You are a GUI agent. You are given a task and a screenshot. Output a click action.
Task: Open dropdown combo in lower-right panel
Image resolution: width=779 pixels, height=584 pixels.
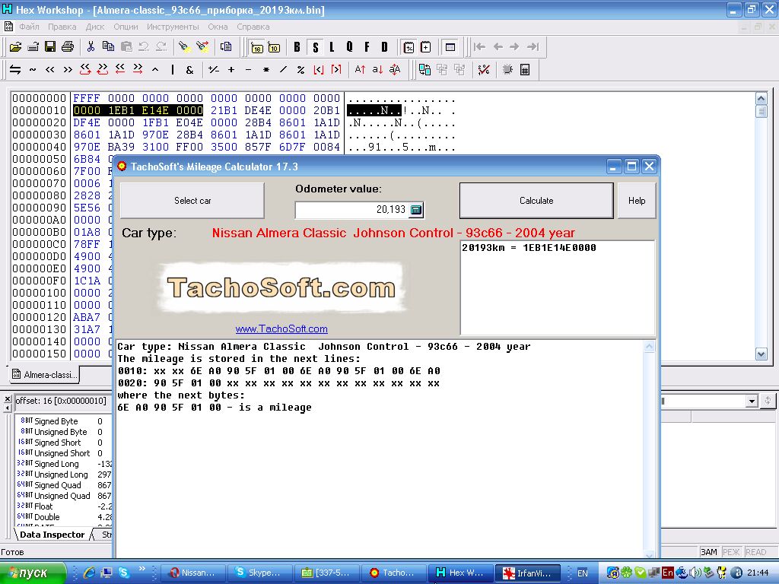pos(752,401)
